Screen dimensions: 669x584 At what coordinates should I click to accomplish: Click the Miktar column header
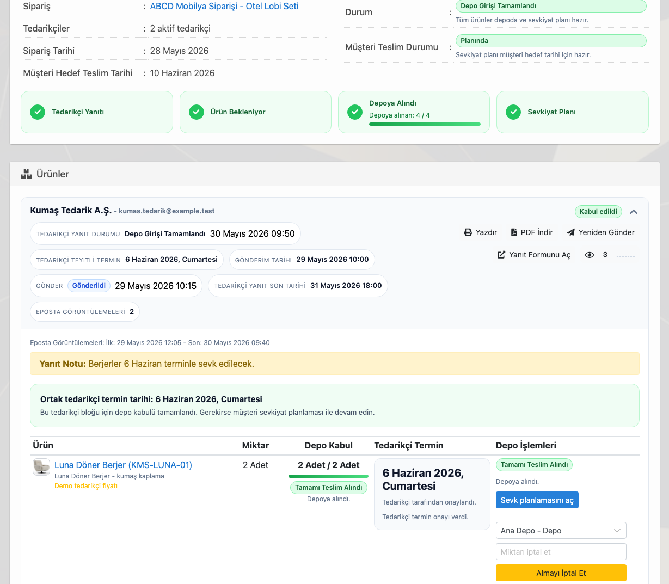click(x=255, y=445)
